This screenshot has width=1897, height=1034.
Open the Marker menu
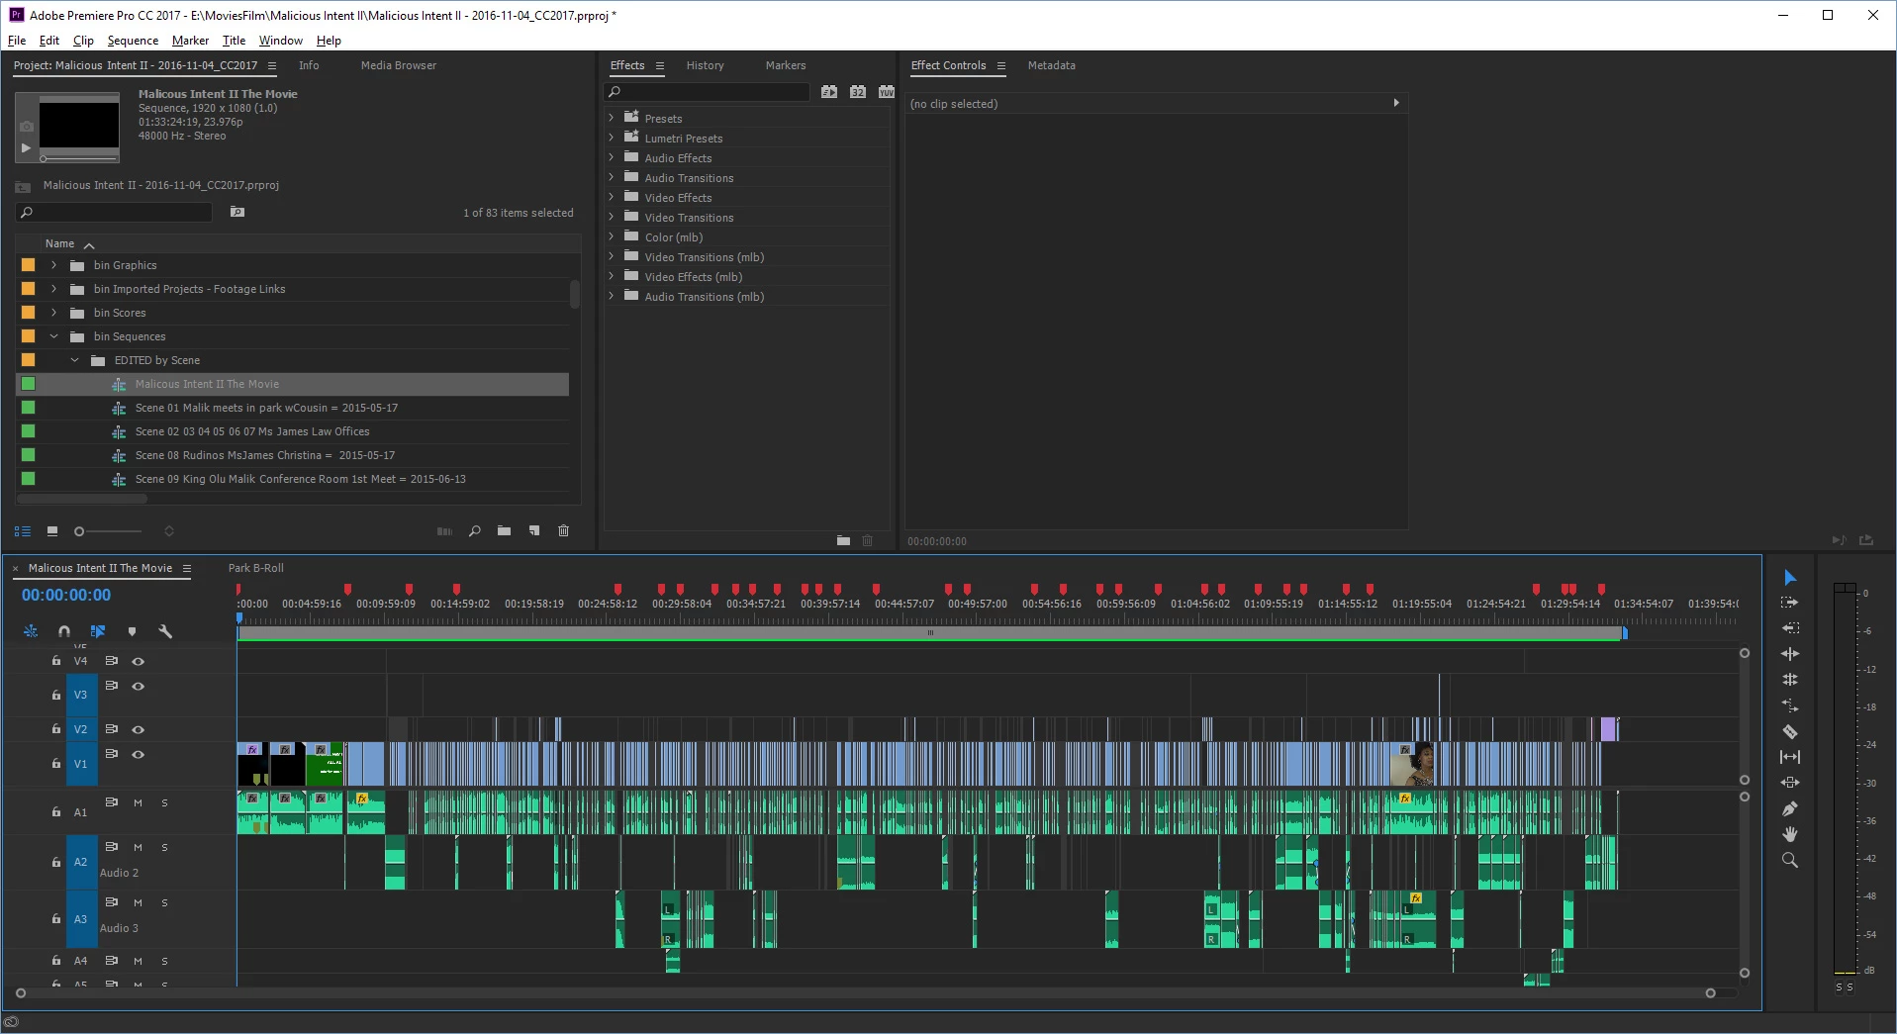(x=190, y=41)
